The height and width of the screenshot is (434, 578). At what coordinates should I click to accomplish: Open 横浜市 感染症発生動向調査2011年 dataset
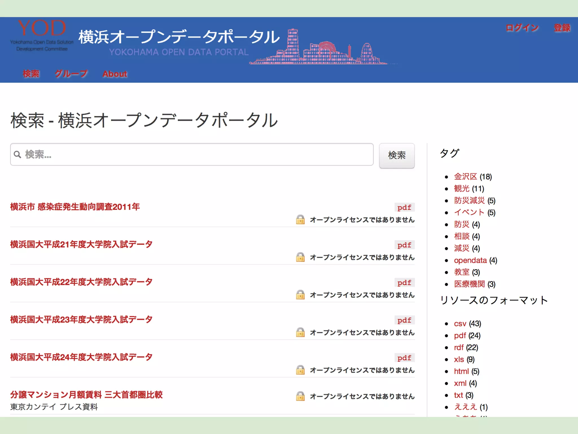pyautogui.click(x=75, y=207)
